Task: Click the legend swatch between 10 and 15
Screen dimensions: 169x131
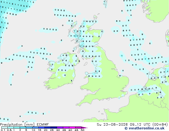Action: [x=35, y=128]
